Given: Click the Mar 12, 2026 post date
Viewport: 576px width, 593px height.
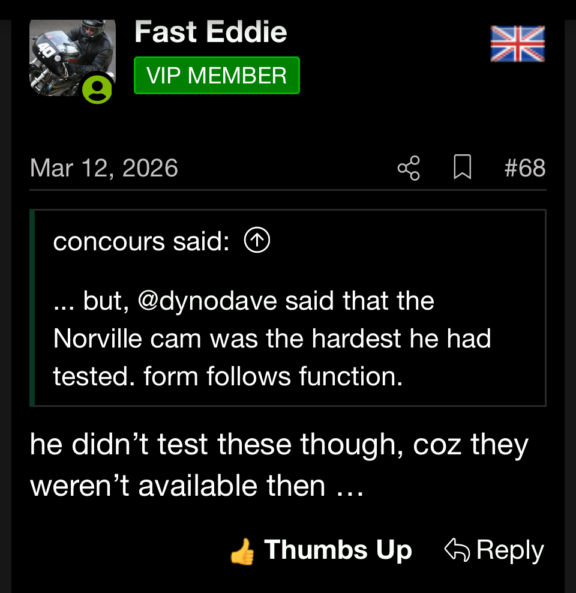Looking at the screenshot, I should click(x=104, y=168).
